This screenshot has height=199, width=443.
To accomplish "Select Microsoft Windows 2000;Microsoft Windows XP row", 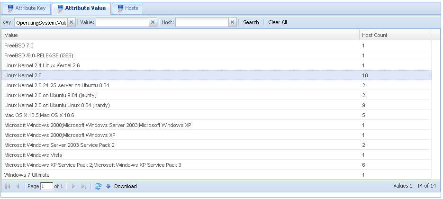I will pyautogui.click(x=217, y=135).
